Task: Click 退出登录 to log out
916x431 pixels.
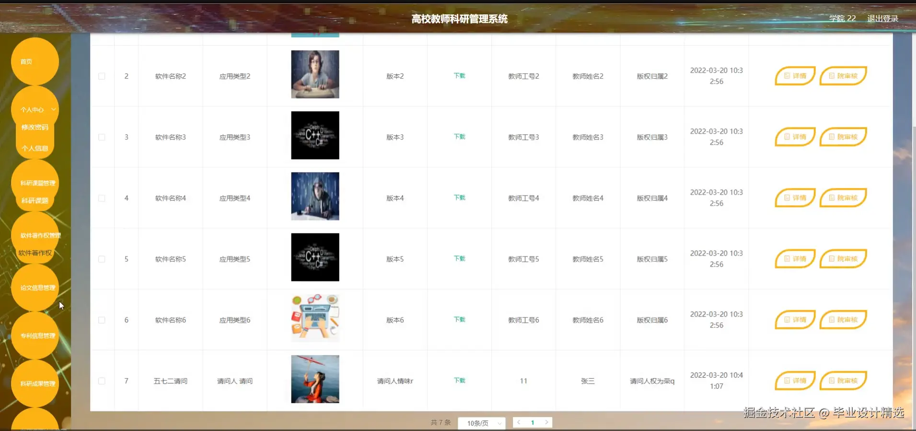Action: 882,18
